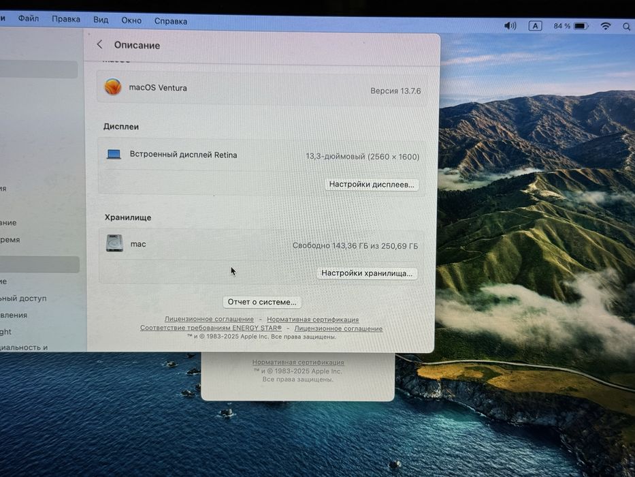Open the first Лицензионное соглашение link

(209, 319)
